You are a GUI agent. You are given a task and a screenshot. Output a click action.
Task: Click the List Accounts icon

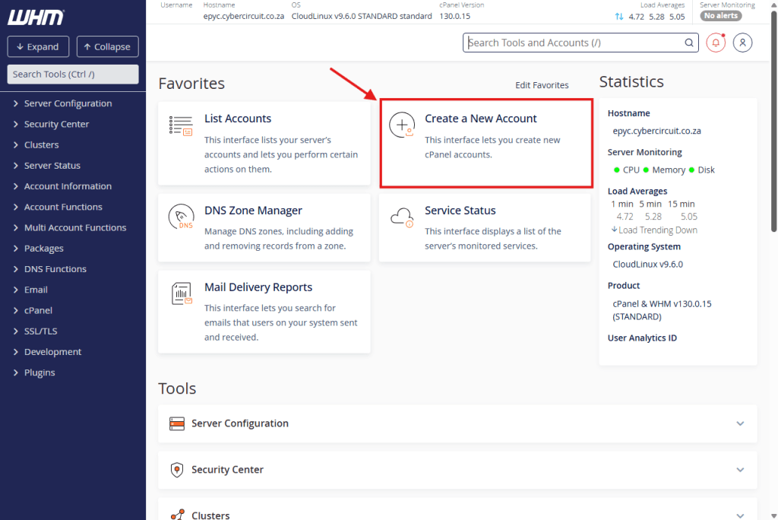181,126
